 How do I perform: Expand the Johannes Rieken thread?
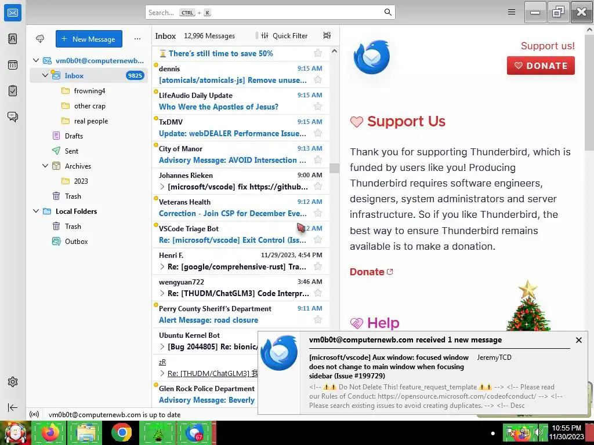coord(162,187)
